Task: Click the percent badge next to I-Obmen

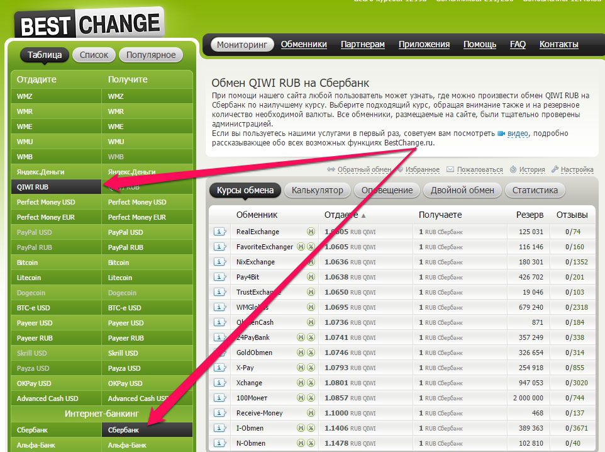Action: [x=311, y=428]
